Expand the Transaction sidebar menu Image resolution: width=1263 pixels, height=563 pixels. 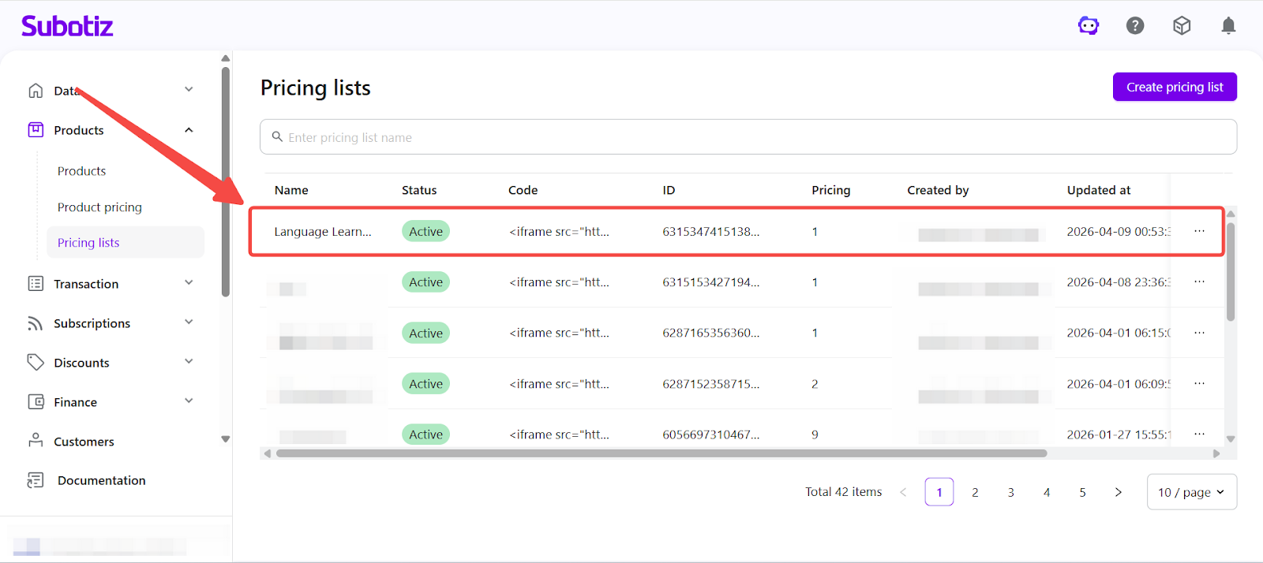[x=189, y=283]
